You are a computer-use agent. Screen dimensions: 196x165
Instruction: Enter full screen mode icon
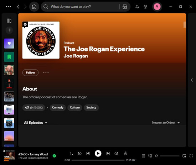point(191,156)
